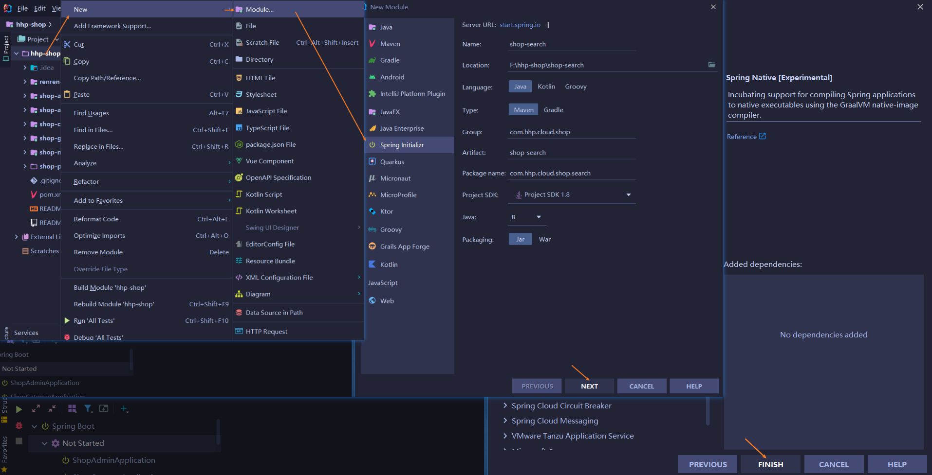Click the Maven generator icon

point(372,44)
